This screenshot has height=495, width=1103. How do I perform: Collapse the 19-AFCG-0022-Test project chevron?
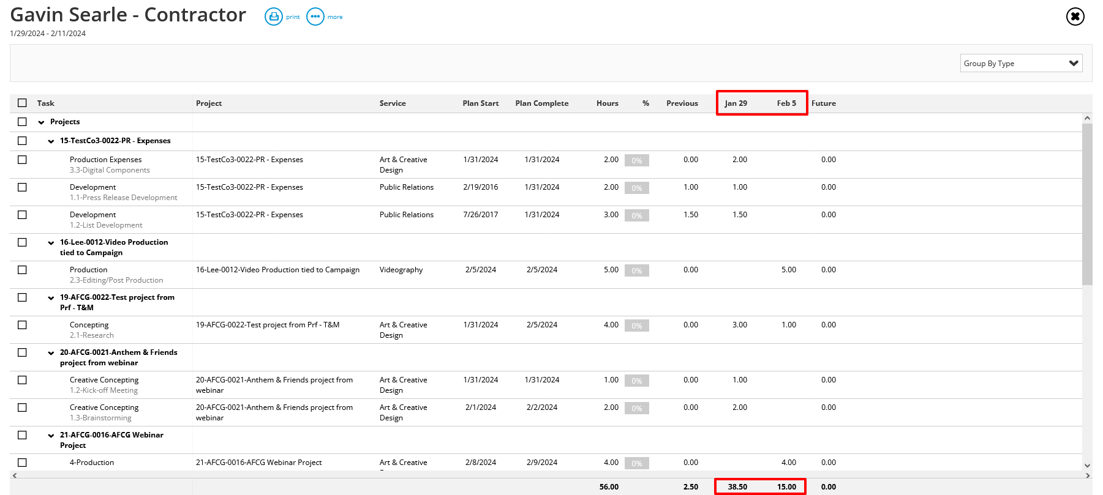(51, 298)
